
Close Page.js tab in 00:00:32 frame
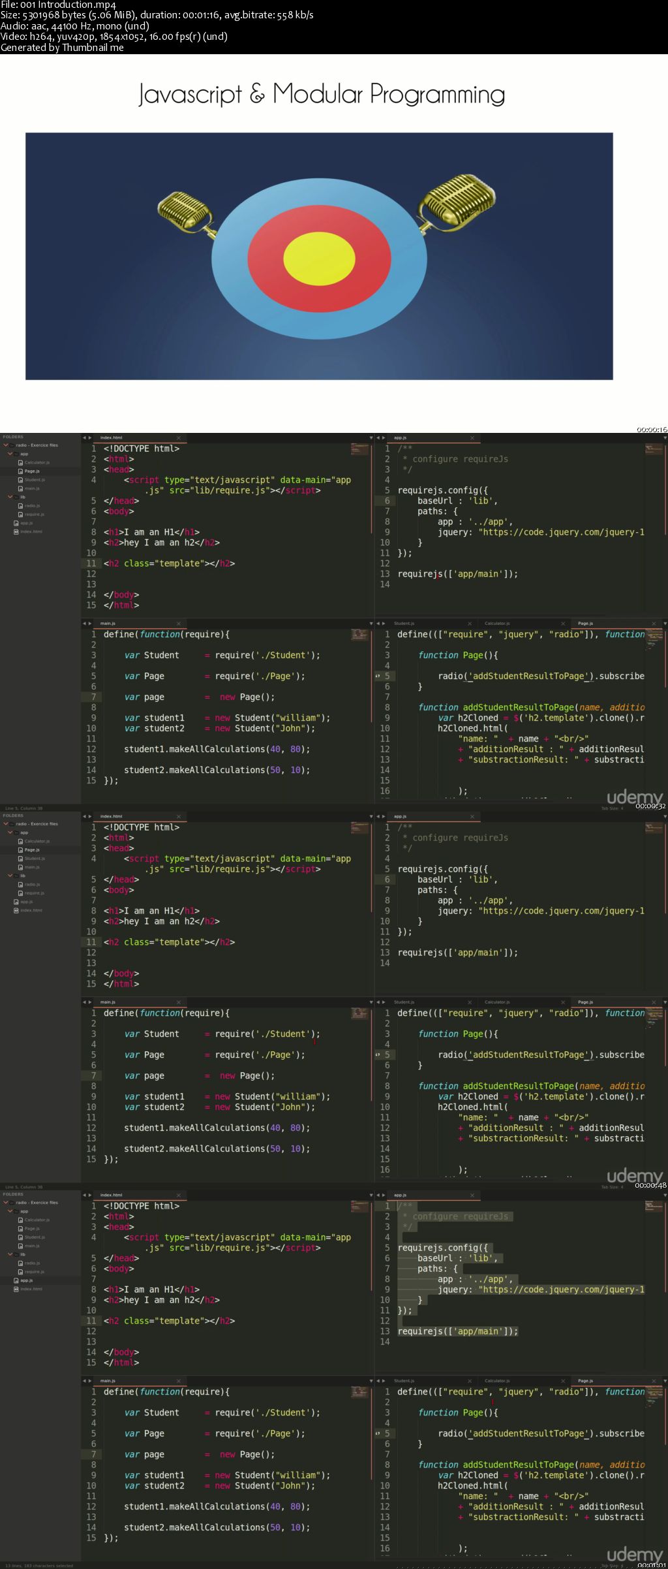654,624
